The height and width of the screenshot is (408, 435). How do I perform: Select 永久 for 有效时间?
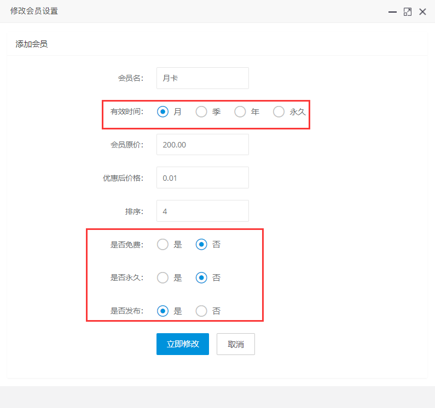point(279,111)
